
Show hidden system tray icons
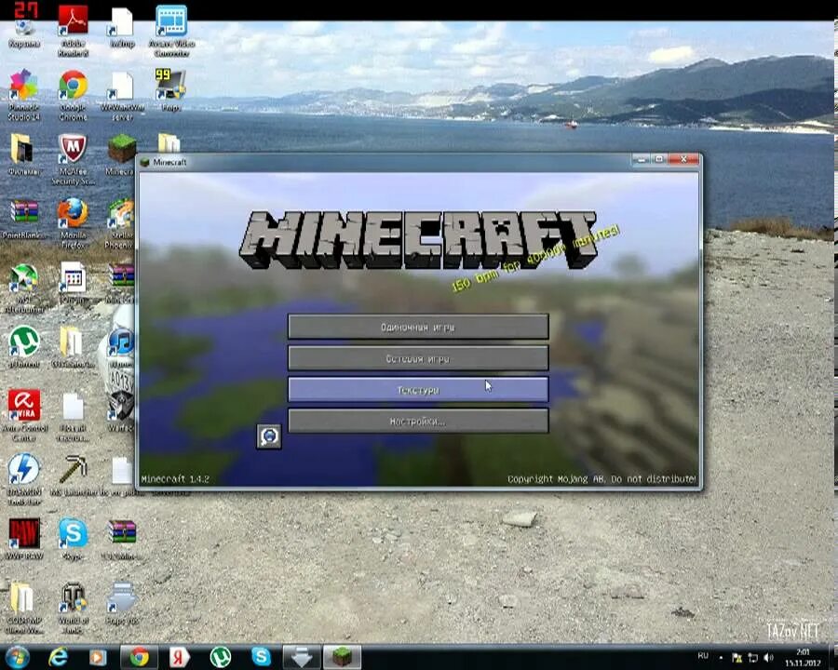tap(721, 658)
